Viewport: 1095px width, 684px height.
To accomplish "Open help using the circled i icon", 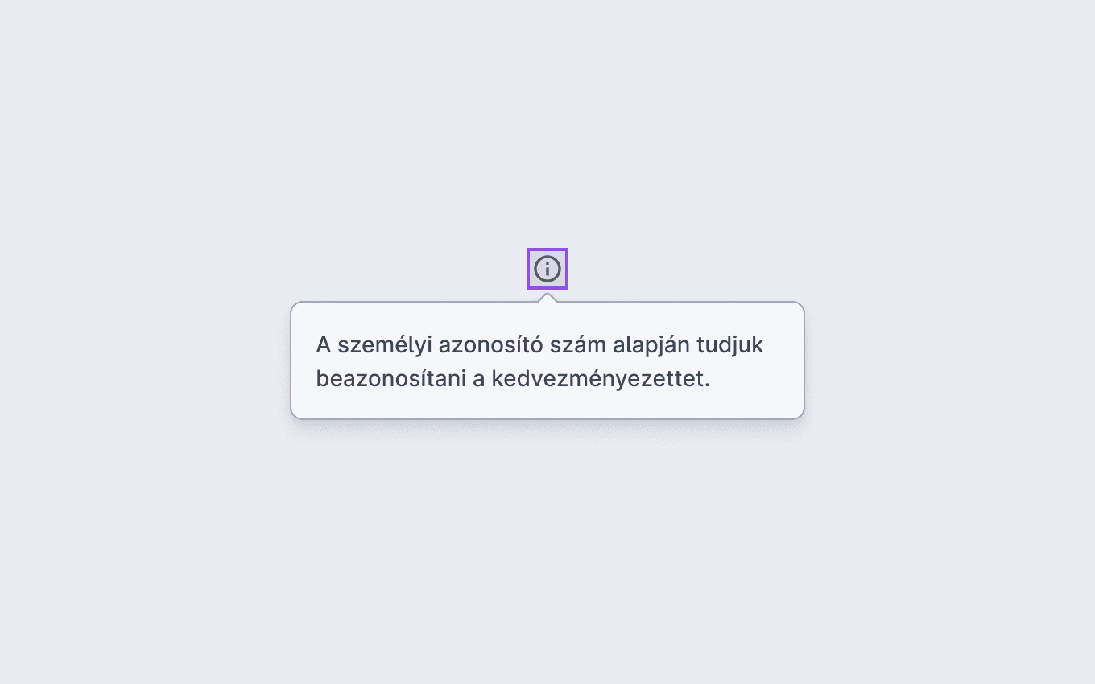I will click(547, 269).
